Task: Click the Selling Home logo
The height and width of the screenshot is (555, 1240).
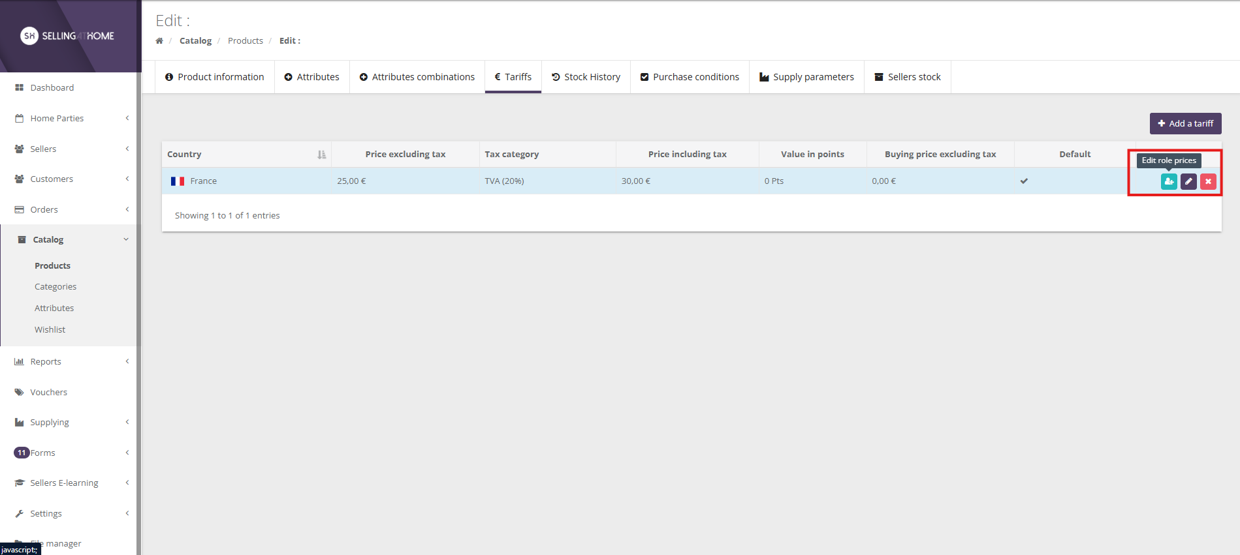Action: coord(67,36)
